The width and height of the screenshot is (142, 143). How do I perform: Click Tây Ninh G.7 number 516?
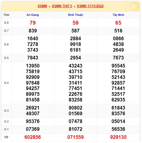pyautogui.click(x=118, y=31)
